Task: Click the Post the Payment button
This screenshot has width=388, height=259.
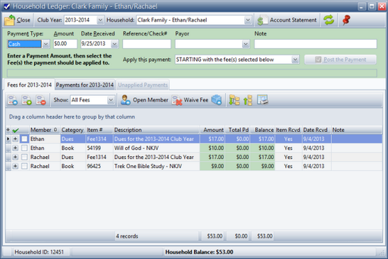Action: 340,60
